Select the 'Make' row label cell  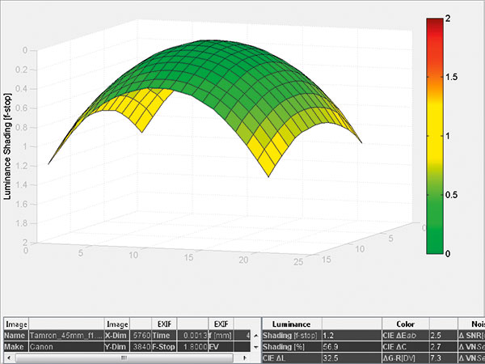click(16, 347)
